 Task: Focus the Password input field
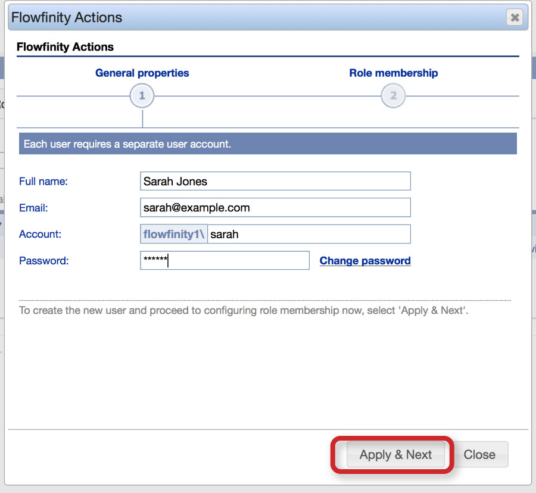(225, 260)
